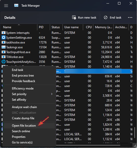Click the taskhostw.exe process icon
The height and width of the screenshot is (148, 137).
pyautogui.click(x=4, y=42)
